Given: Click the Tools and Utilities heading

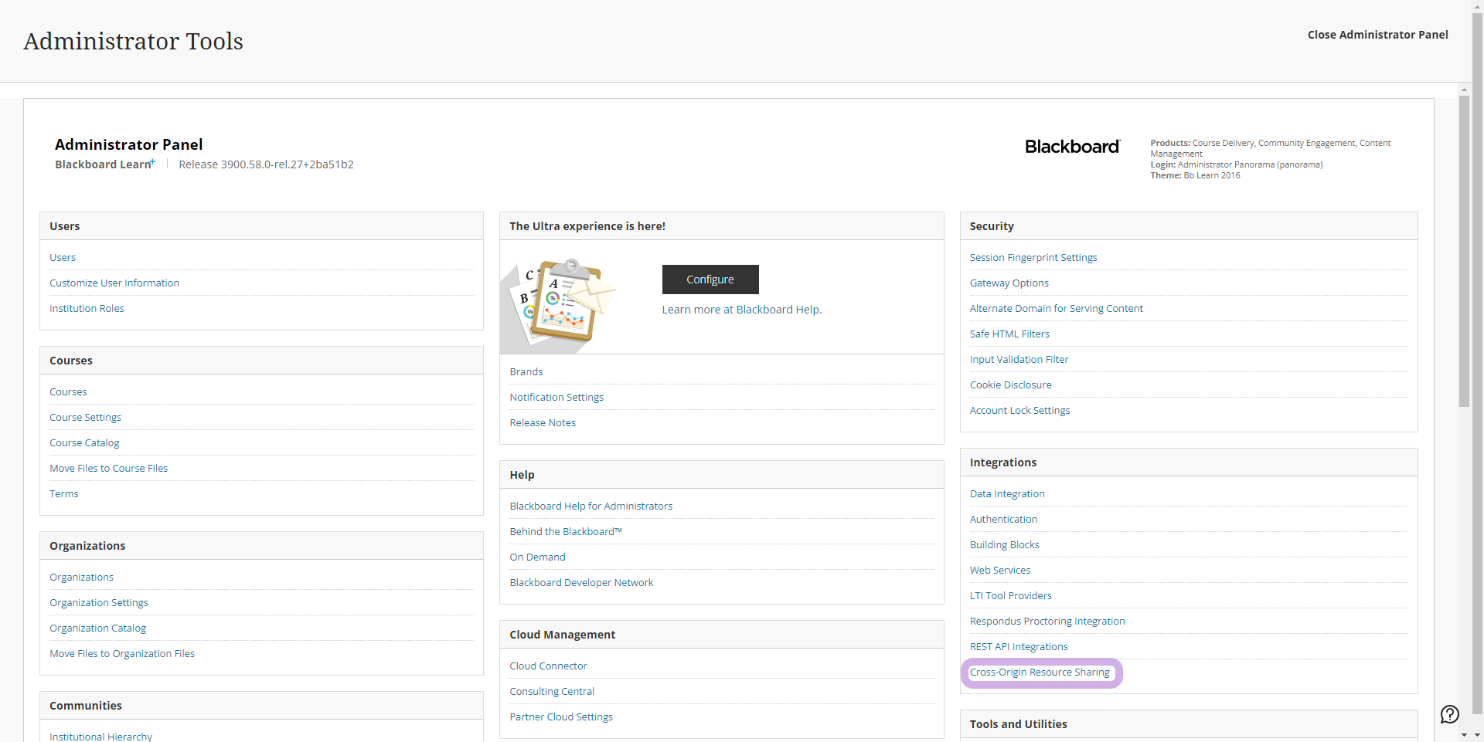Looking at the screenshot, I should (1018, 724).
